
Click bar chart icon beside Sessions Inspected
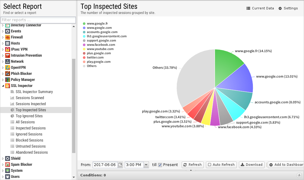[12, 104]
